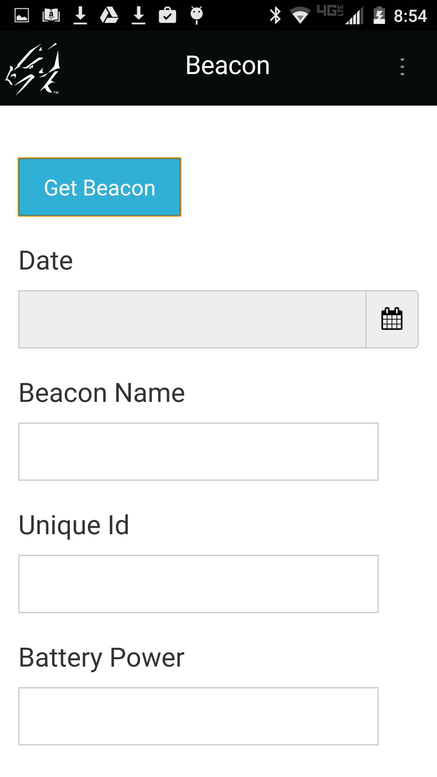Open the image gallery notification icon
The width and height of the screenshot is (437, 777).
[22, 15]
